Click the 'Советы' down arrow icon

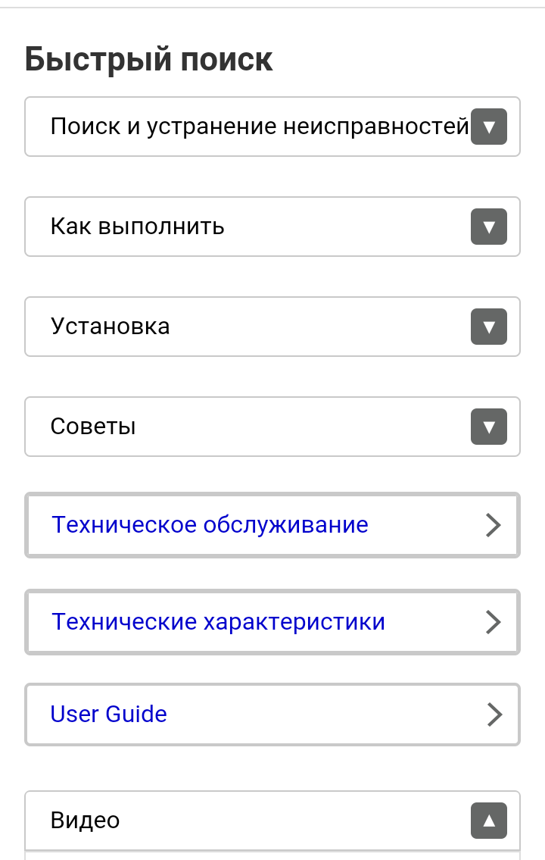pyautogui.click(x=489, y=427)
